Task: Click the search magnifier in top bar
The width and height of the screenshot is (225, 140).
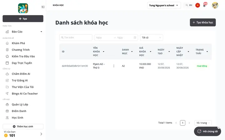Action: click(x=187, y=5)
